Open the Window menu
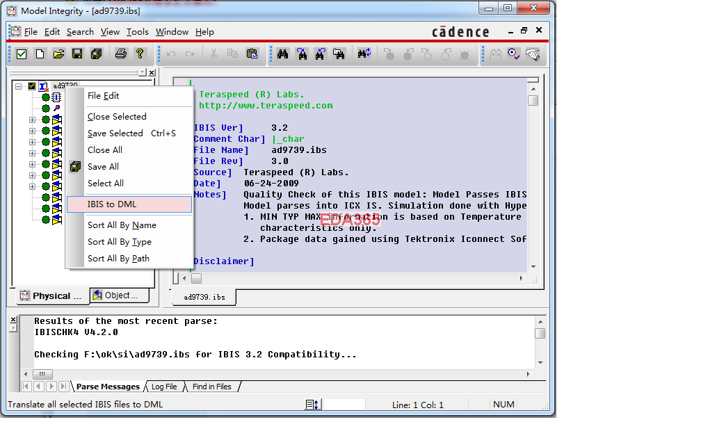Viewport: 701px width, 438px height. [172, 32]
